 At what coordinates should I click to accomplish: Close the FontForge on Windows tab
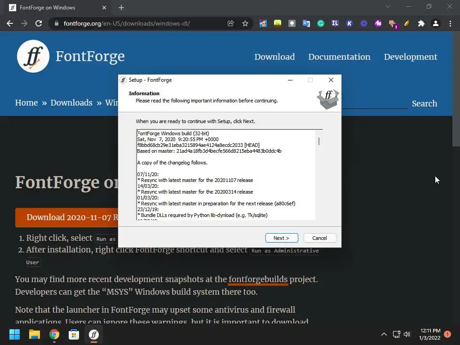tap(104, 8)
